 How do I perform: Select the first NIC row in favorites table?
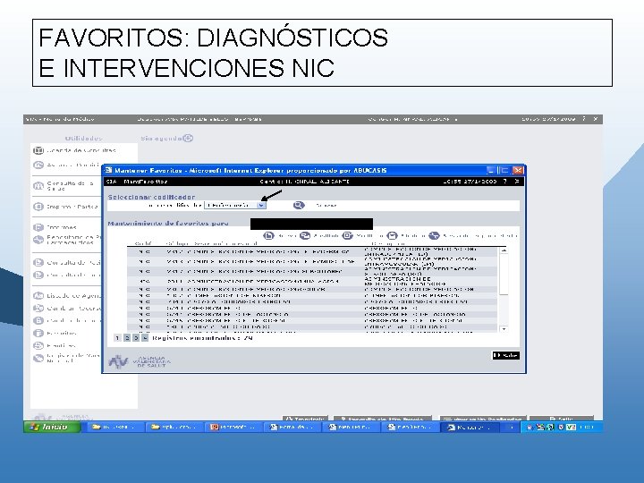click(x=312, y=251)
